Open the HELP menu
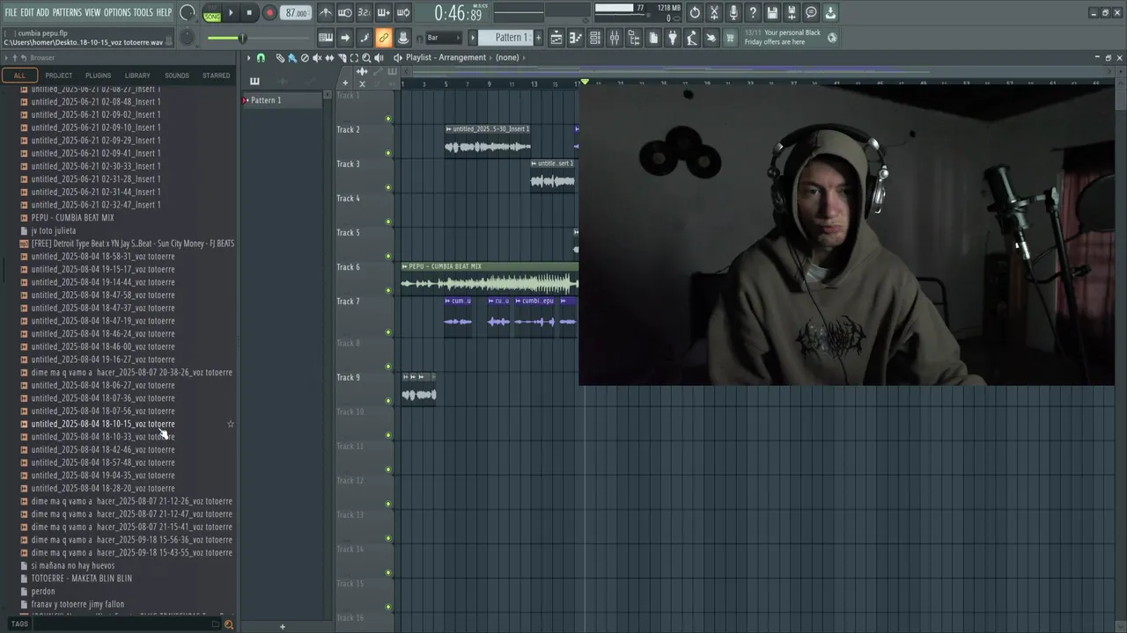Viewport: 1127px width, 633px height. click(x=164, y=12)
